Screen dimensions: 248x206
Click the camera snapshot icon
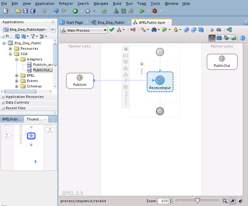219,29
